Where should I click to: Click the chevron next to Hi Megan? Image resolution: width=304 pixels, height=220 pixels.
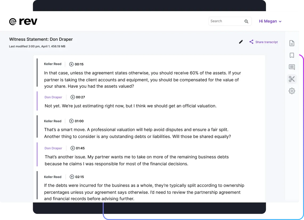click(280, 22)
